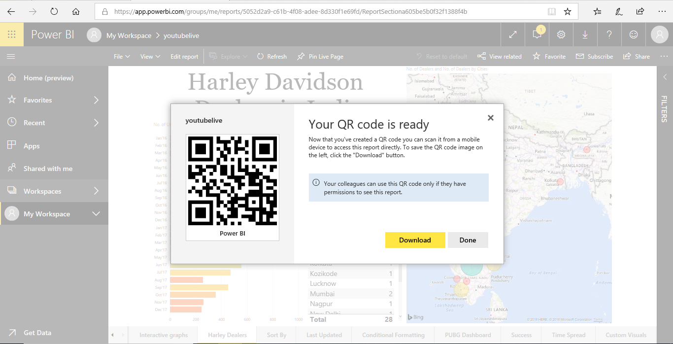Switch to the Sort By tab

click(276, 335)
